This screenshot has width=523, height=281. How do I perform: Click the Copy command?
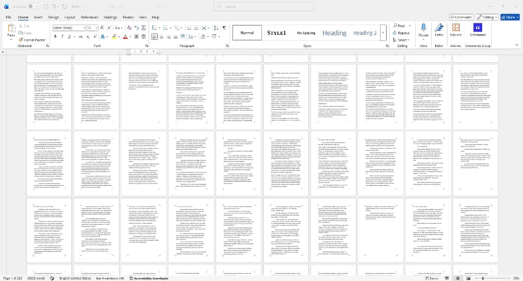pyautogui.click(x=25, y=33)
